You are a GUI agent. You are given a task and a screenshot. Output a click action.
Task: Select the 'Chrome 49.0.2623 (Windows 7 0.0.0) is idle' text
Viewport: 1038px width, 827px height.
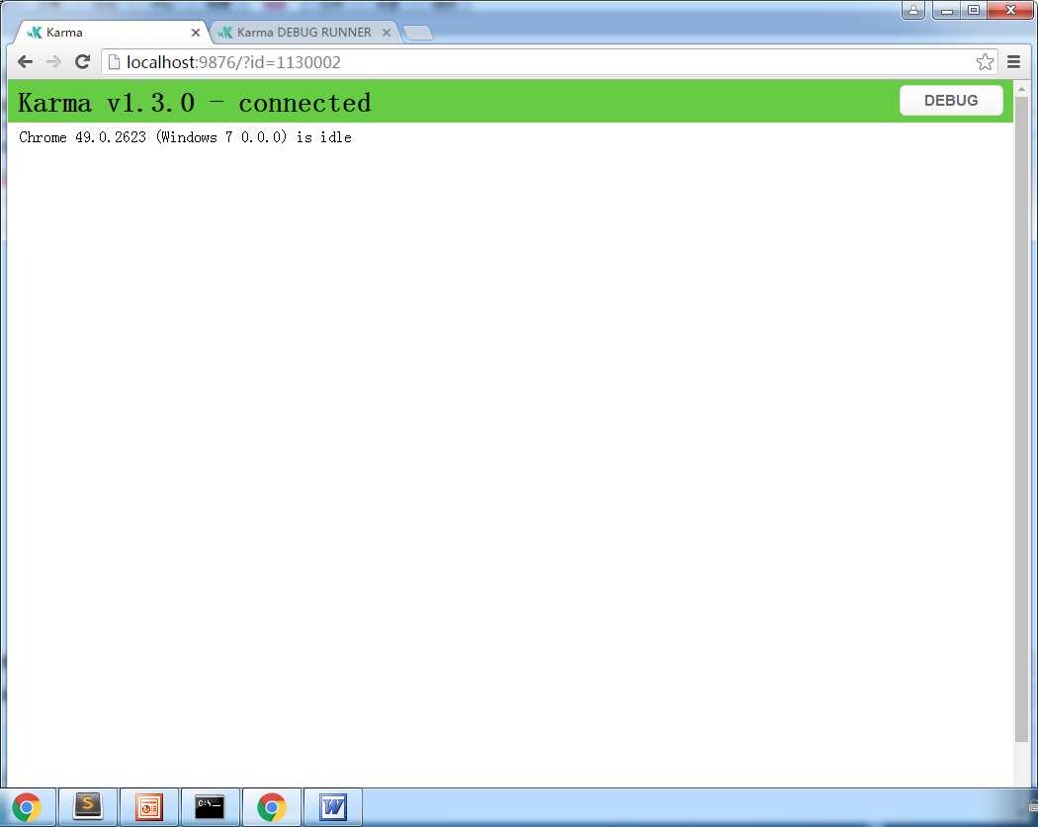pyautogui.click(x=186, y=137)
